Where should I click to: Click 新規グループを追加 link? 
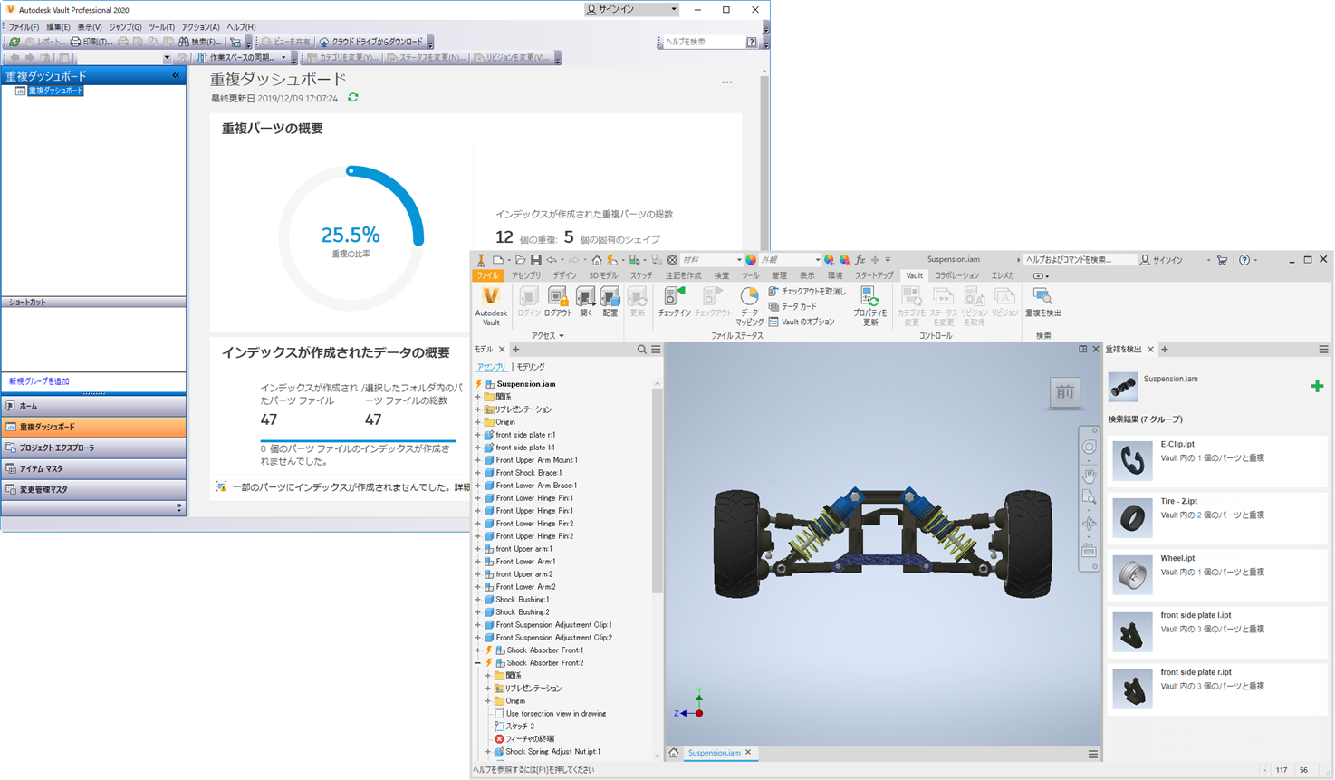click(39, 381)
